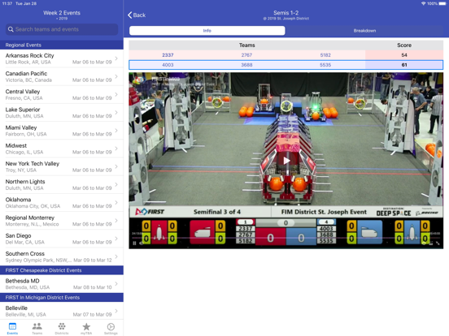
Task: Click the Semis 1-2 title
Action: coord(286,13)
